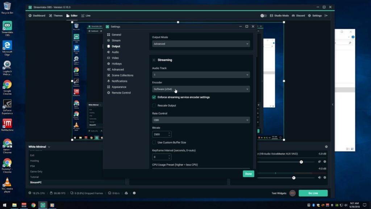
Task: Open the Output Mode dropdown
Action: pos(201,44)
